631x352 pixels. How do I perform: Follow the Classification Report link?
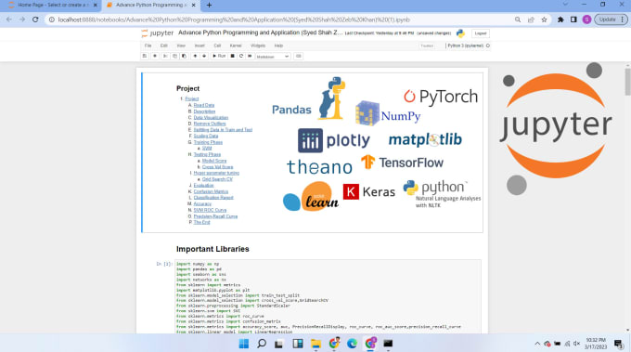[x=213, y=198]
